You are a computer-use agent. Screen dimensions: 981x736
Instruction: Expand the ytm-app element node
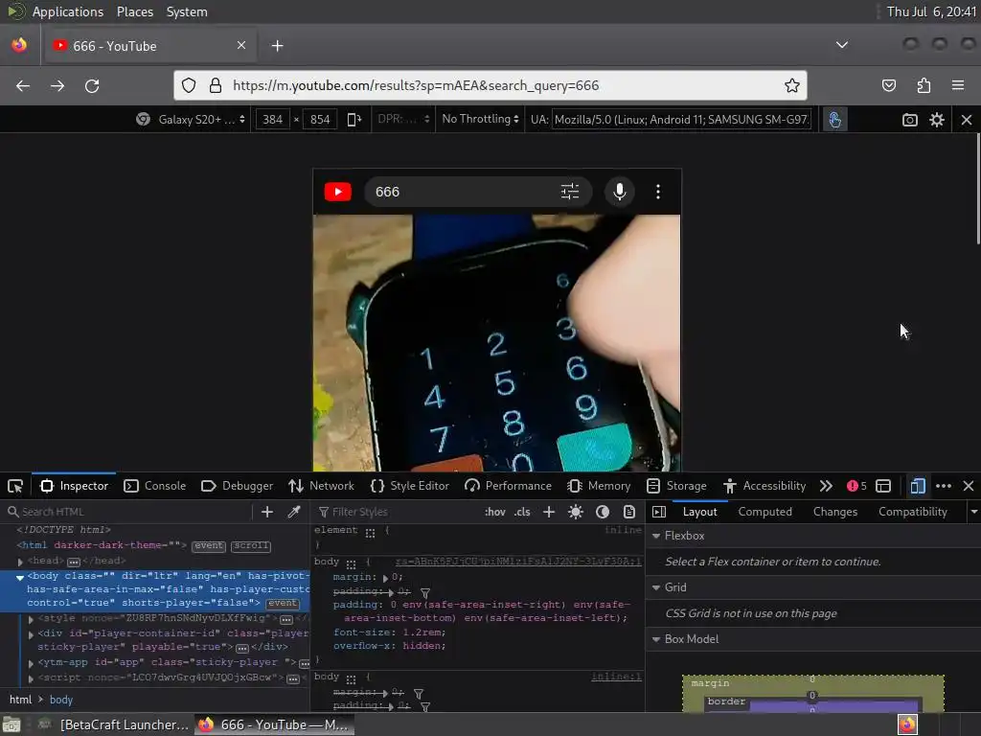(x=31, y=663)
